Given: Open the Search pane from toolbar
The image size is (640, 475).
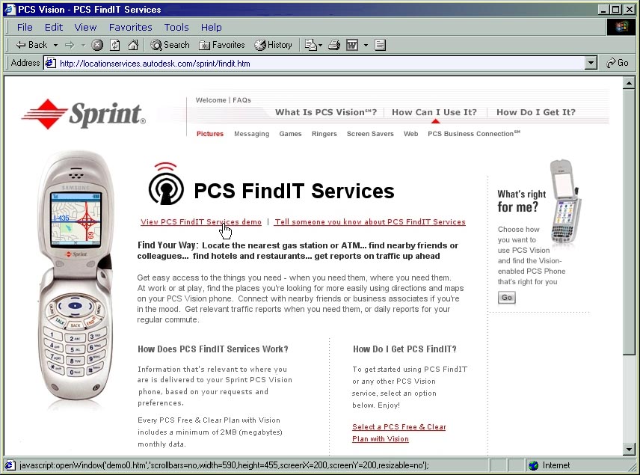Looking at the screenshot, I should click(170, 45).
